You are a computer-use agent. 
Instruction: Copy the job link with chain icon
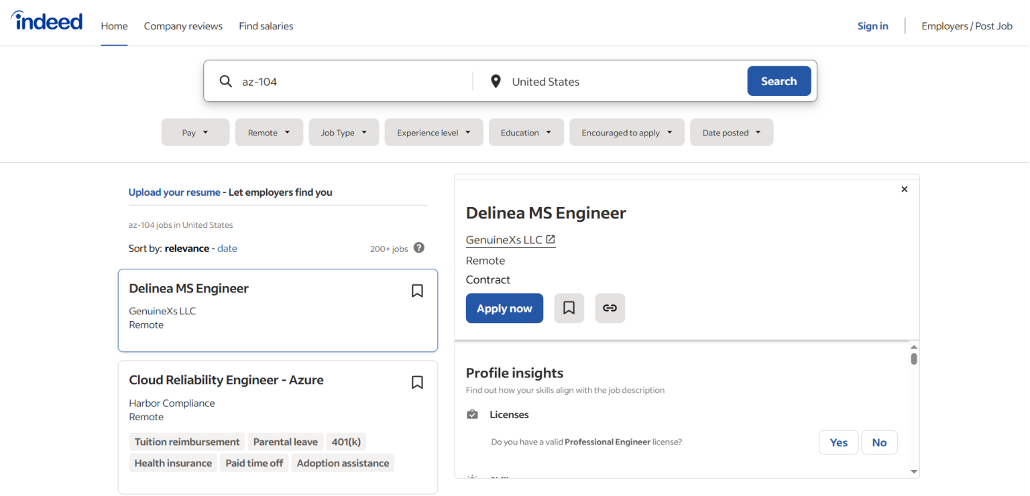tap(610, 308)
